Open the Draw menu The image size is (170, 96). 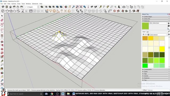[19, 4]
